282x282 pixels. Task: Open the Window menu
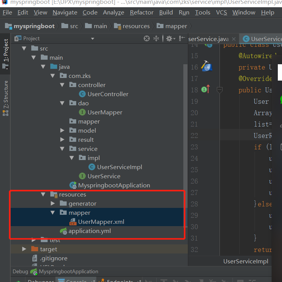click(x=244, y=13)
